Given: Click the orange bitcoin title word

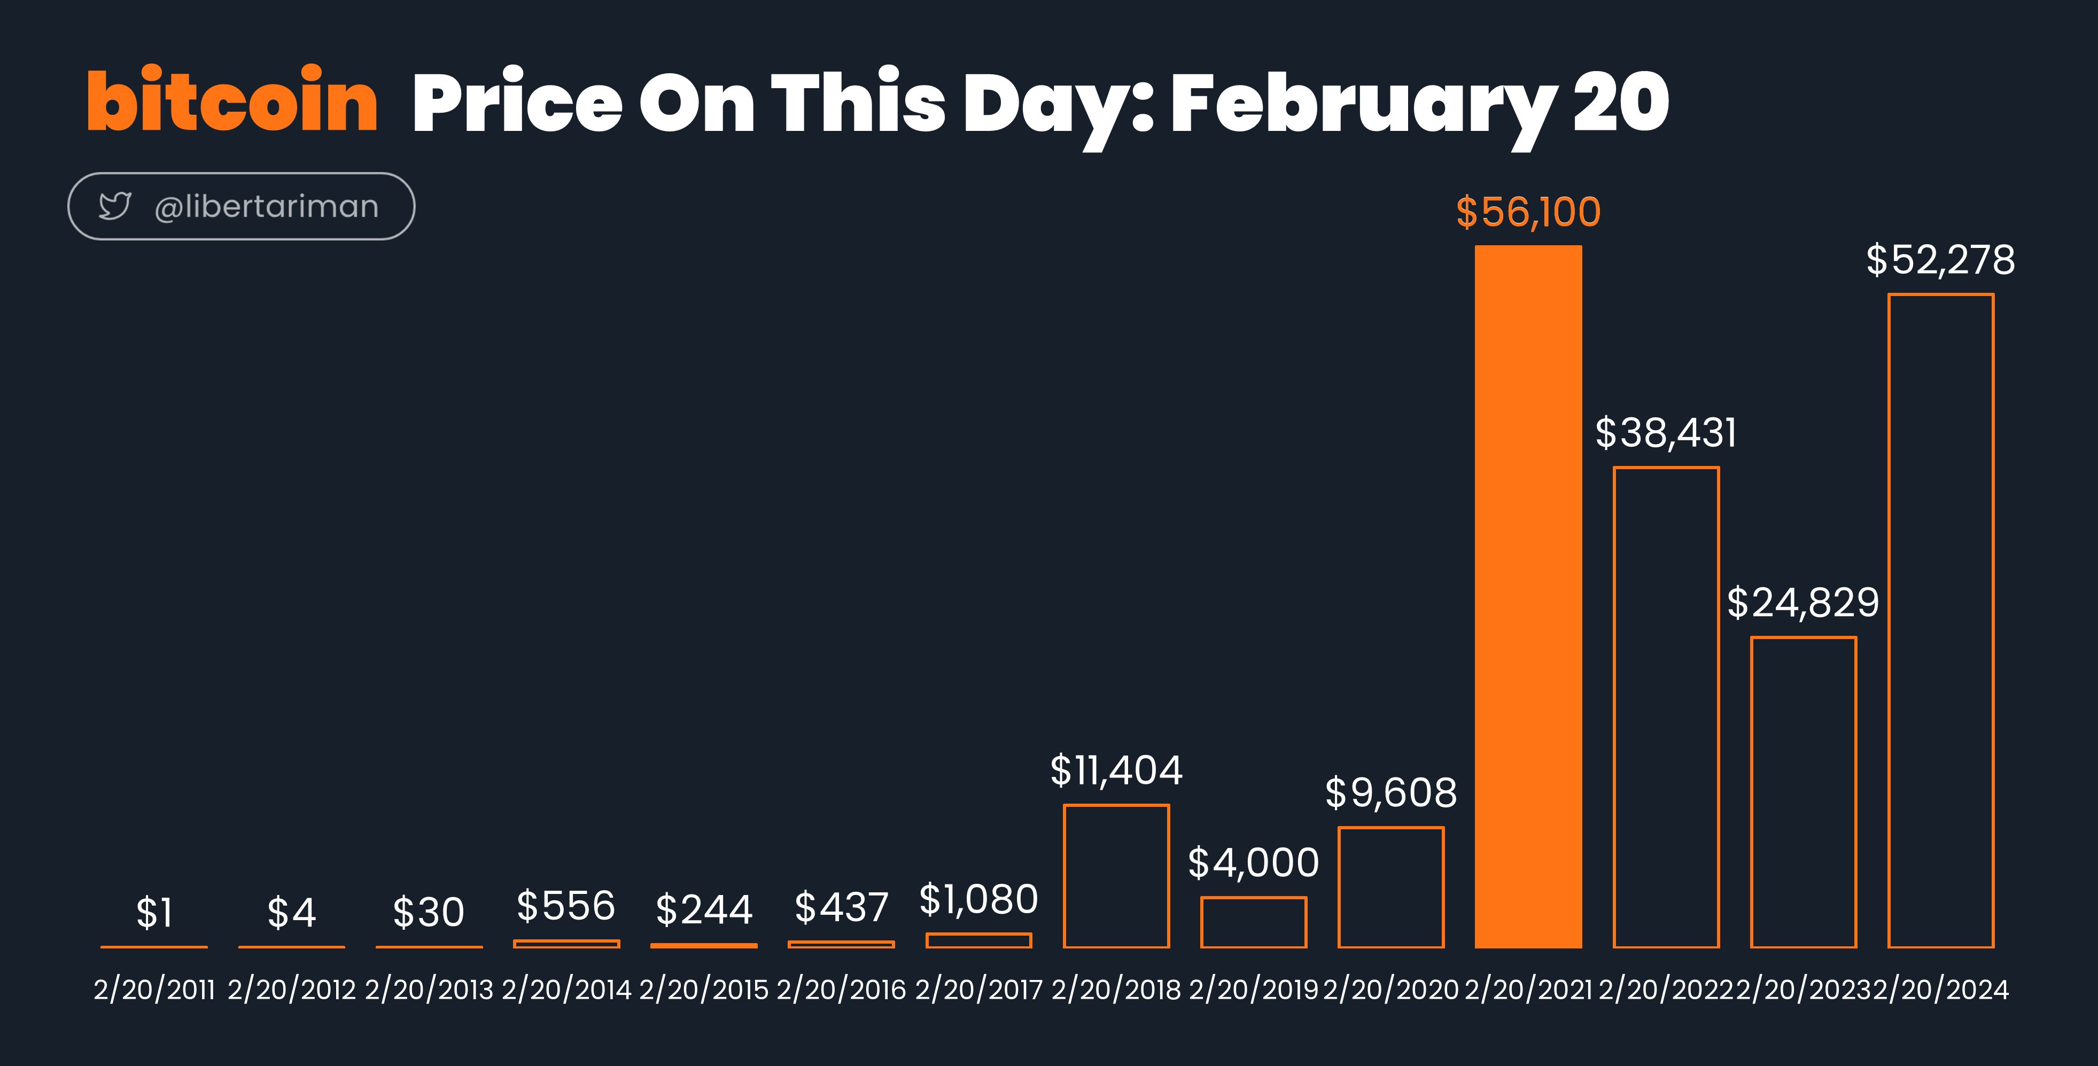Looking at the screenshot, I should coord(232,100).
